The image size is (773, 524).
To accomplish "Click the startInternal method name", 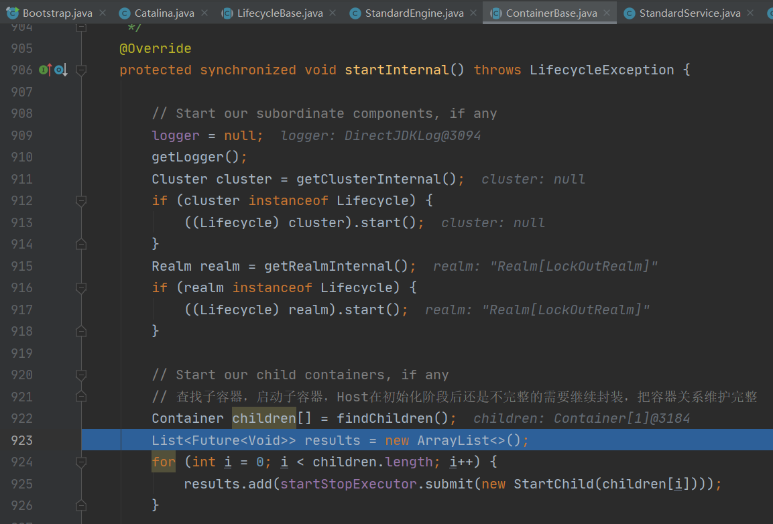I will coord(397,70).
